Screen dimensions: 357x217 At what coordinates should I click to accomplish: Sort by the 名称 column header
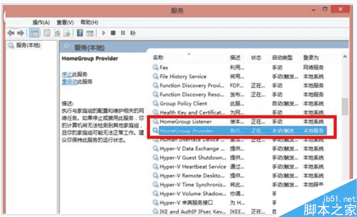point(158,57)
